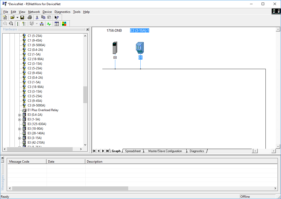This screenshot has width=281, height=199.
Task: Select C2 (18-90A) in hardware list
Action: 36,59
